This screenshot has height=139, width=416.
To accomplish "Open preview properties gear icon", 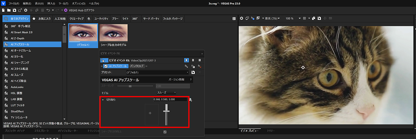I will pyautogui.click(x=241, y=18).
